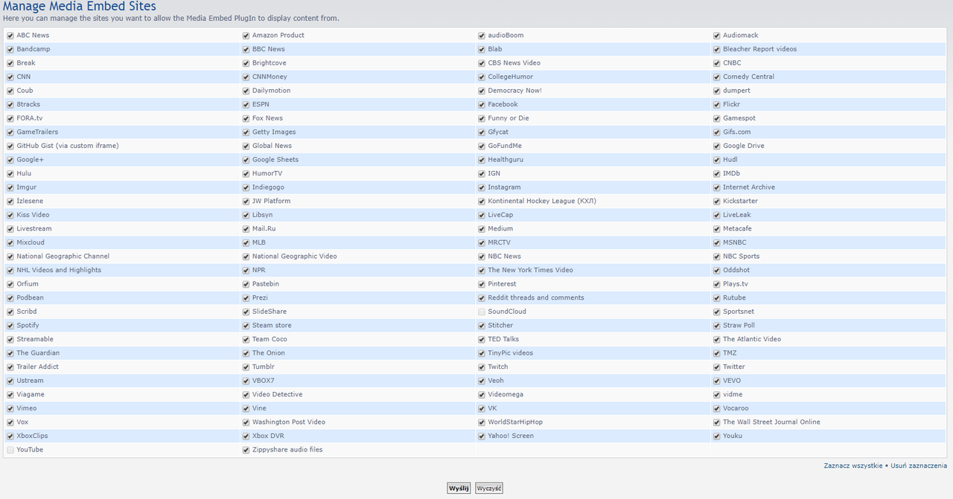This screenshot has height=499, width=953.
Task: Click the Wyczyść reset button
Action: click(x=489, y=489)
